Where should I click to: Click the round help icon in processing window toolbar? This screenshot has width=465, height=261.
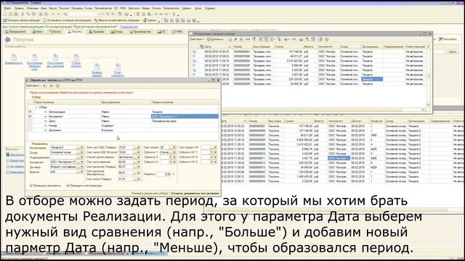(57, 86)
